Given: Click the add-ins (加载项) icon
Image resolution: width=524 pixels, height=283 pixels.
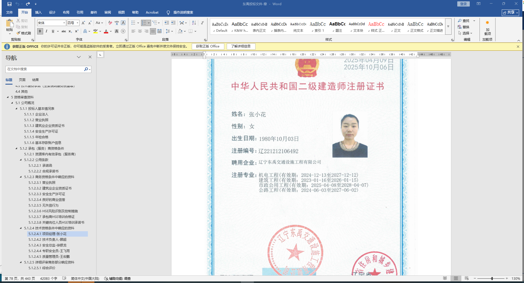Looking at the screenshot, I should [x=487, y=28].
